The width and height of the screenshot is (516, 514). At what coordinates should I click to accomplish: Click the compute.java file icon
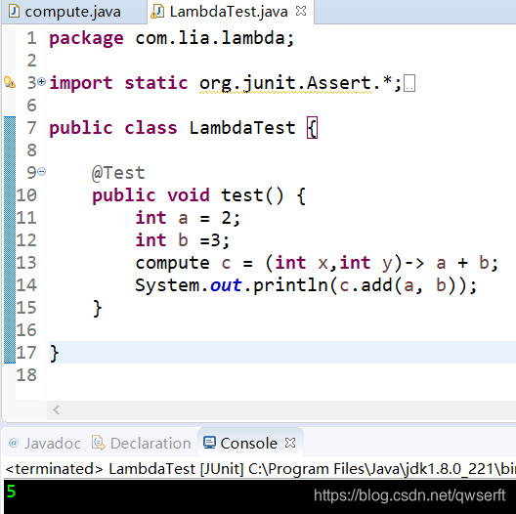(x=14, y=11)
